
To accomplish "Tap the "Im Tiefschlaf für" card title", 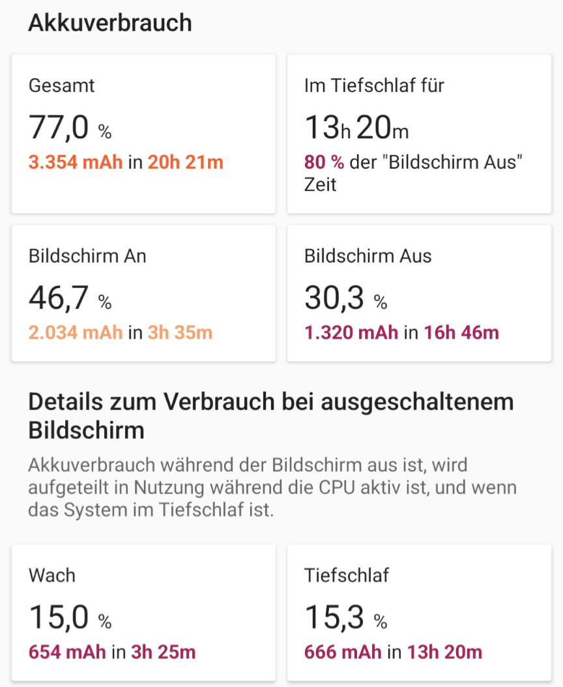I will coord(374,85).
